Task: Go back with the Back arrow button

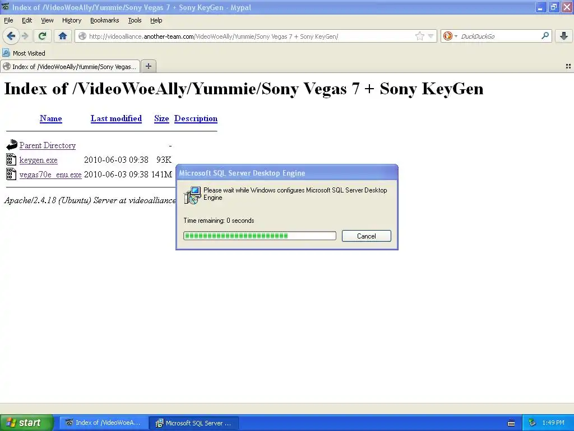Action: pos(11,36)
